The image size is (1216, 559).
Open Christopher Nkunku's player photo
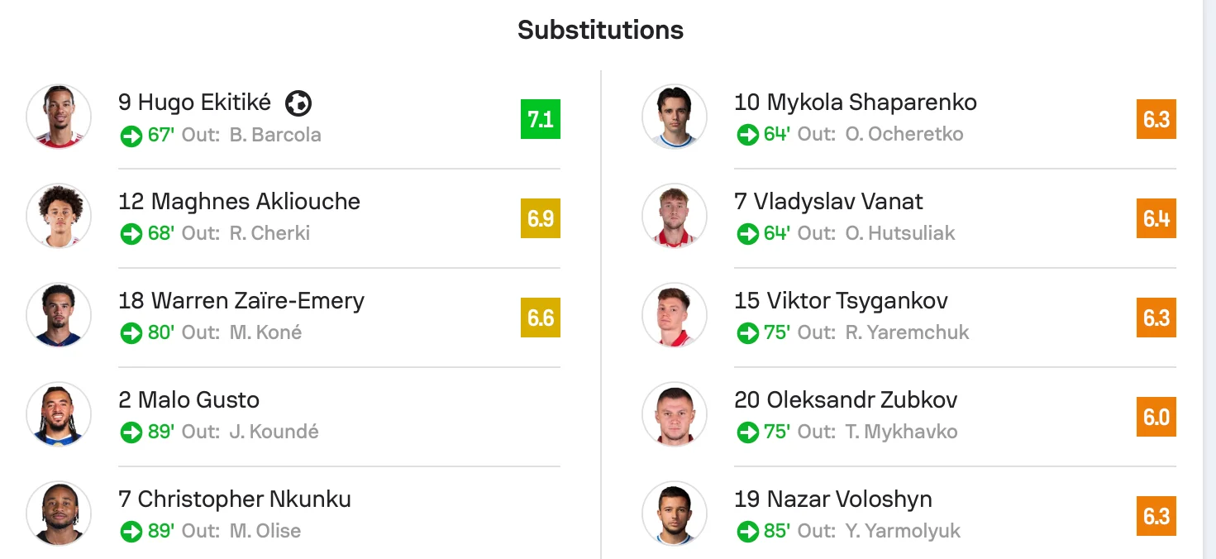[59, 514]
